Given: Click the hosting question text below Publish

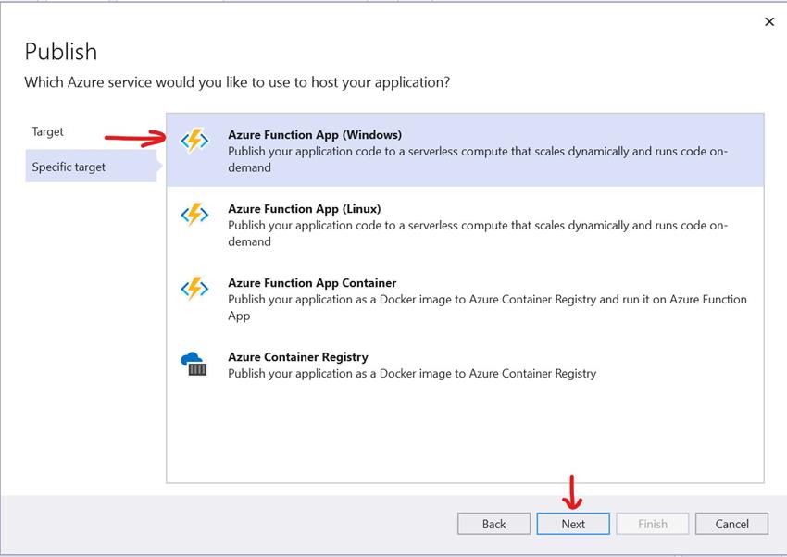Looking at the screenshot, I should [x=238, y=82].
